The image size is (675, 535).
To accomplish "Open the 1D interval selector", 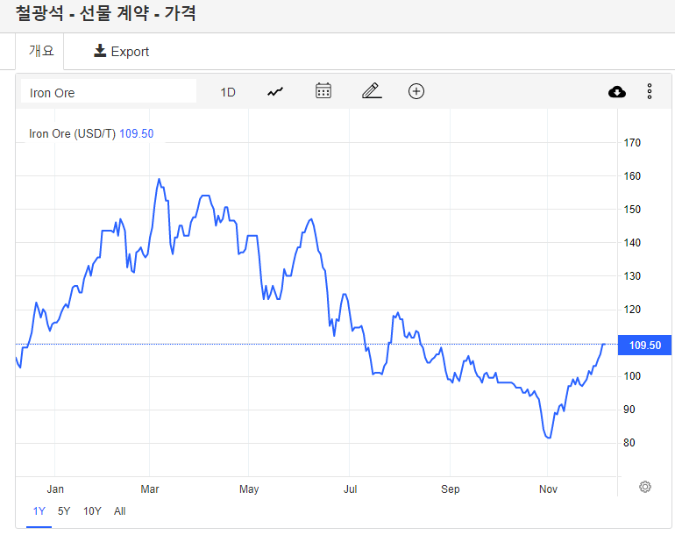I will 228,92.
